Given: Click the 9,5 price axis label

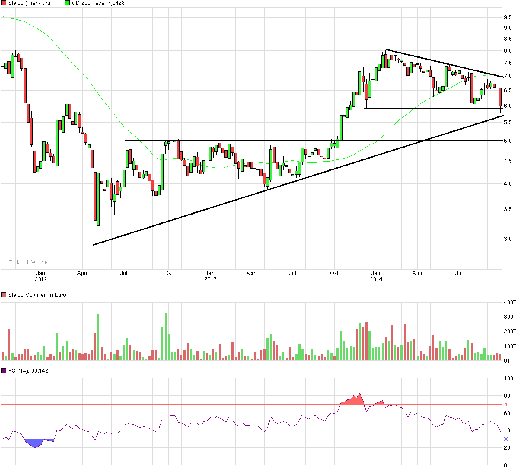Looking at the screenshot, I should tap(509, 18).
